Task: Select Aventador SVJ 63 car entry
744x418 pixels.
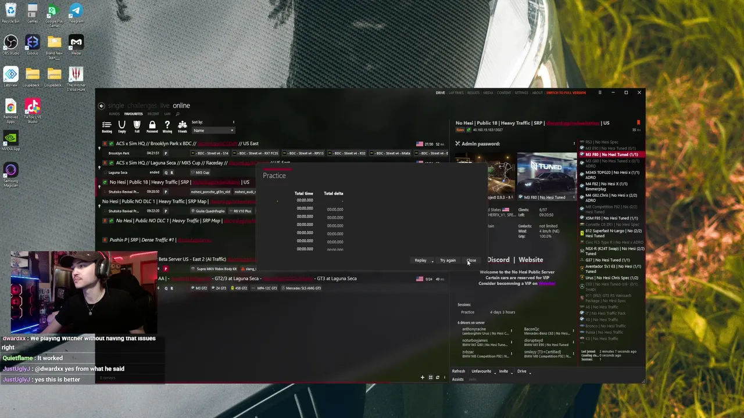Action: point(612,268)
